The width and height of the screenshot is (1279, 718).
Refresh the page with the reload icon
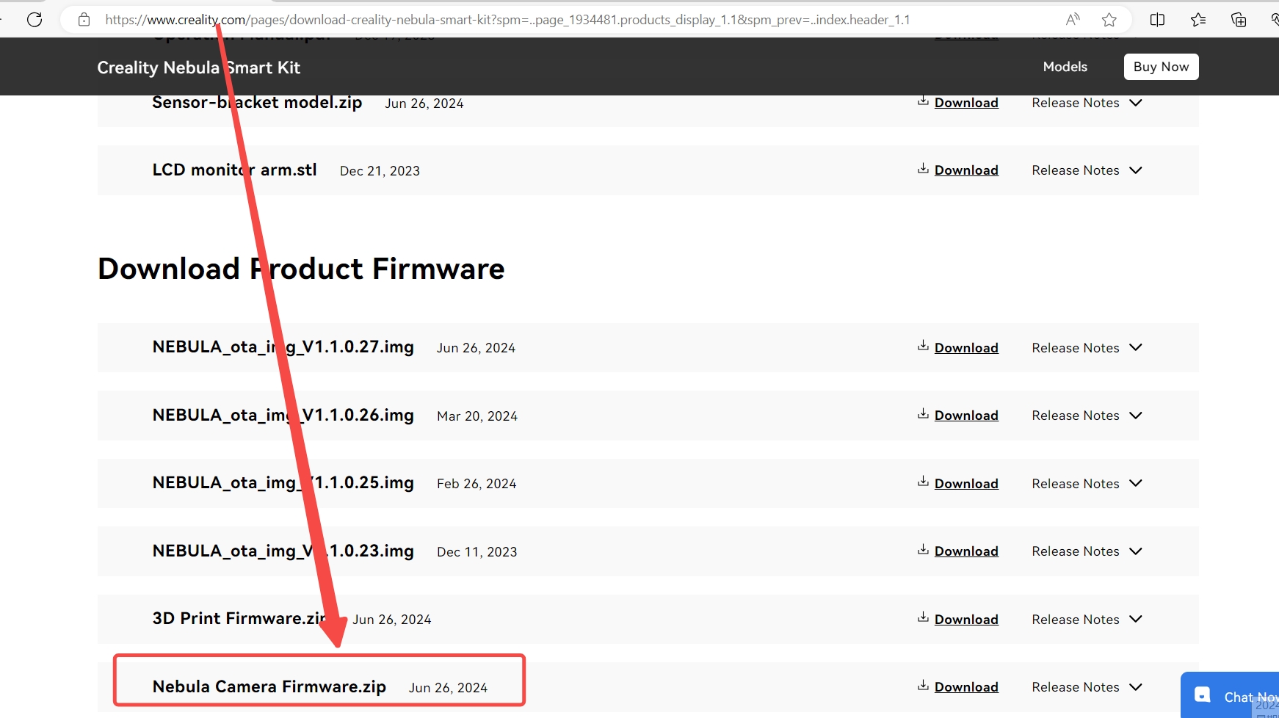[35, 20]
